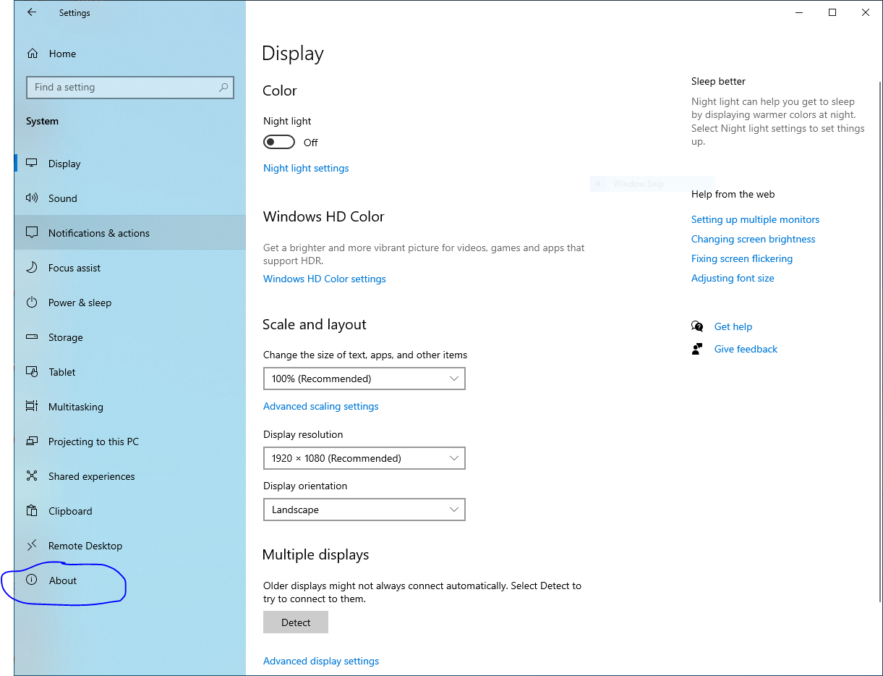This screenshot has height=676, width=883.
Task: Open the Sound settings page
Action: coord(130,198)
